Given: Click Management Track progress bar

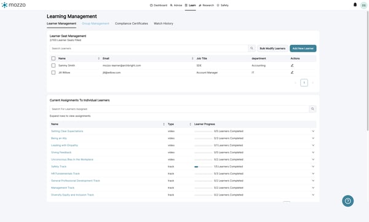Looking at the screenshot, I should pos(204,188).
